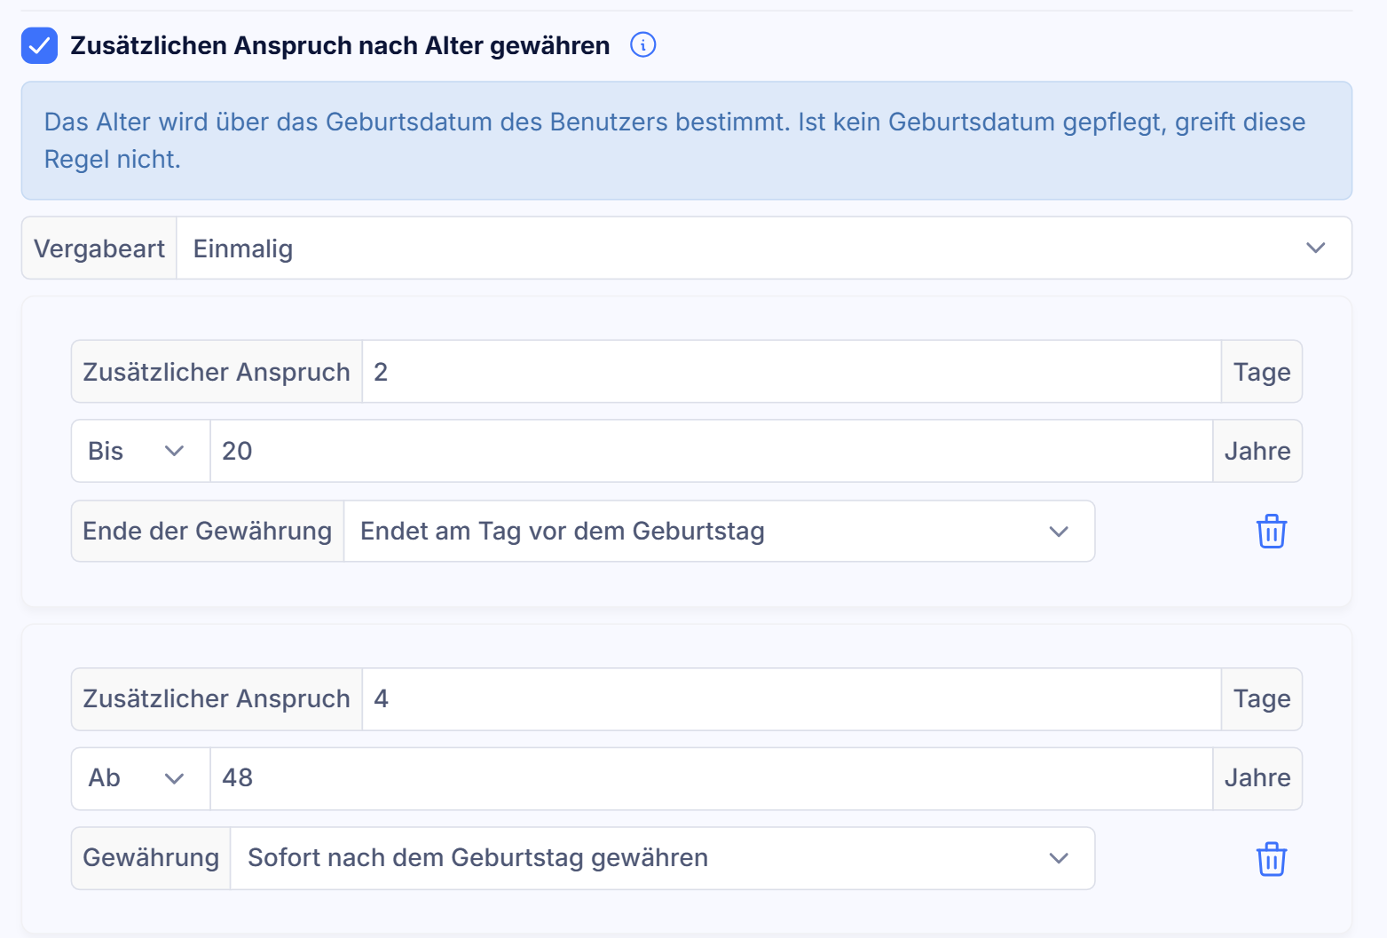Click the 'Vergabeart' label
This screenshot has width=1387, height=938.
tap(99, 248)
